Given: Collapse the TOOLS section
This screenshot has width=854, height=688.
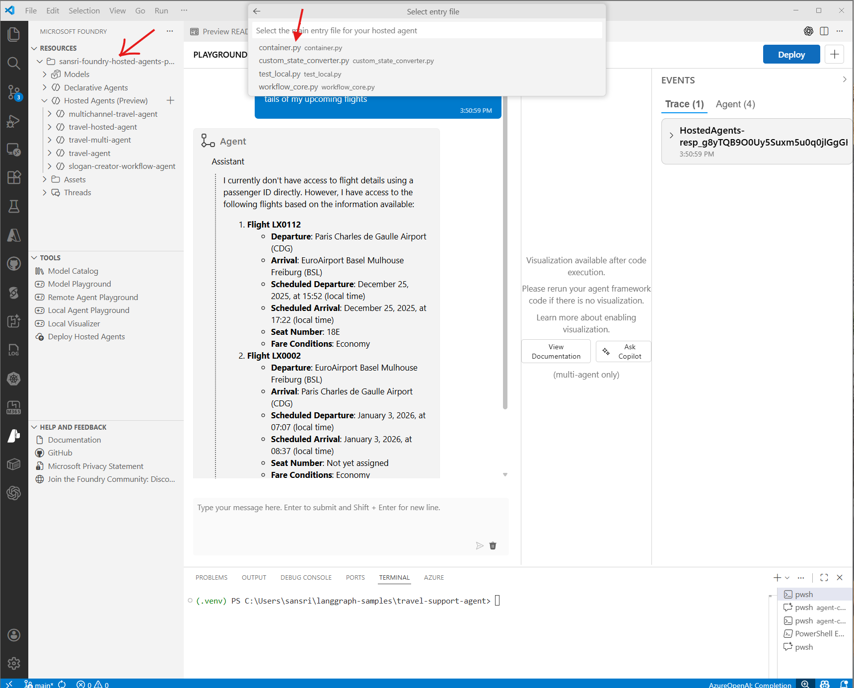Looking at the screenshot, I should click(x=34, y=258).
